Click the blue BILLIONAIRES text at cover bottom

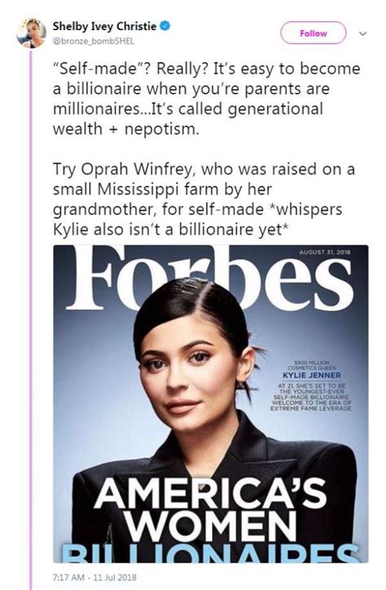pos(210,553)
